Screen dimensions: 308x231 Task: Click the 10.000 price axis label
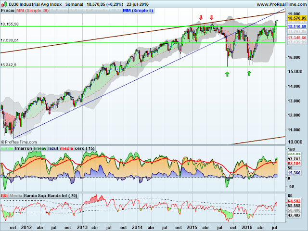(295, 142)
